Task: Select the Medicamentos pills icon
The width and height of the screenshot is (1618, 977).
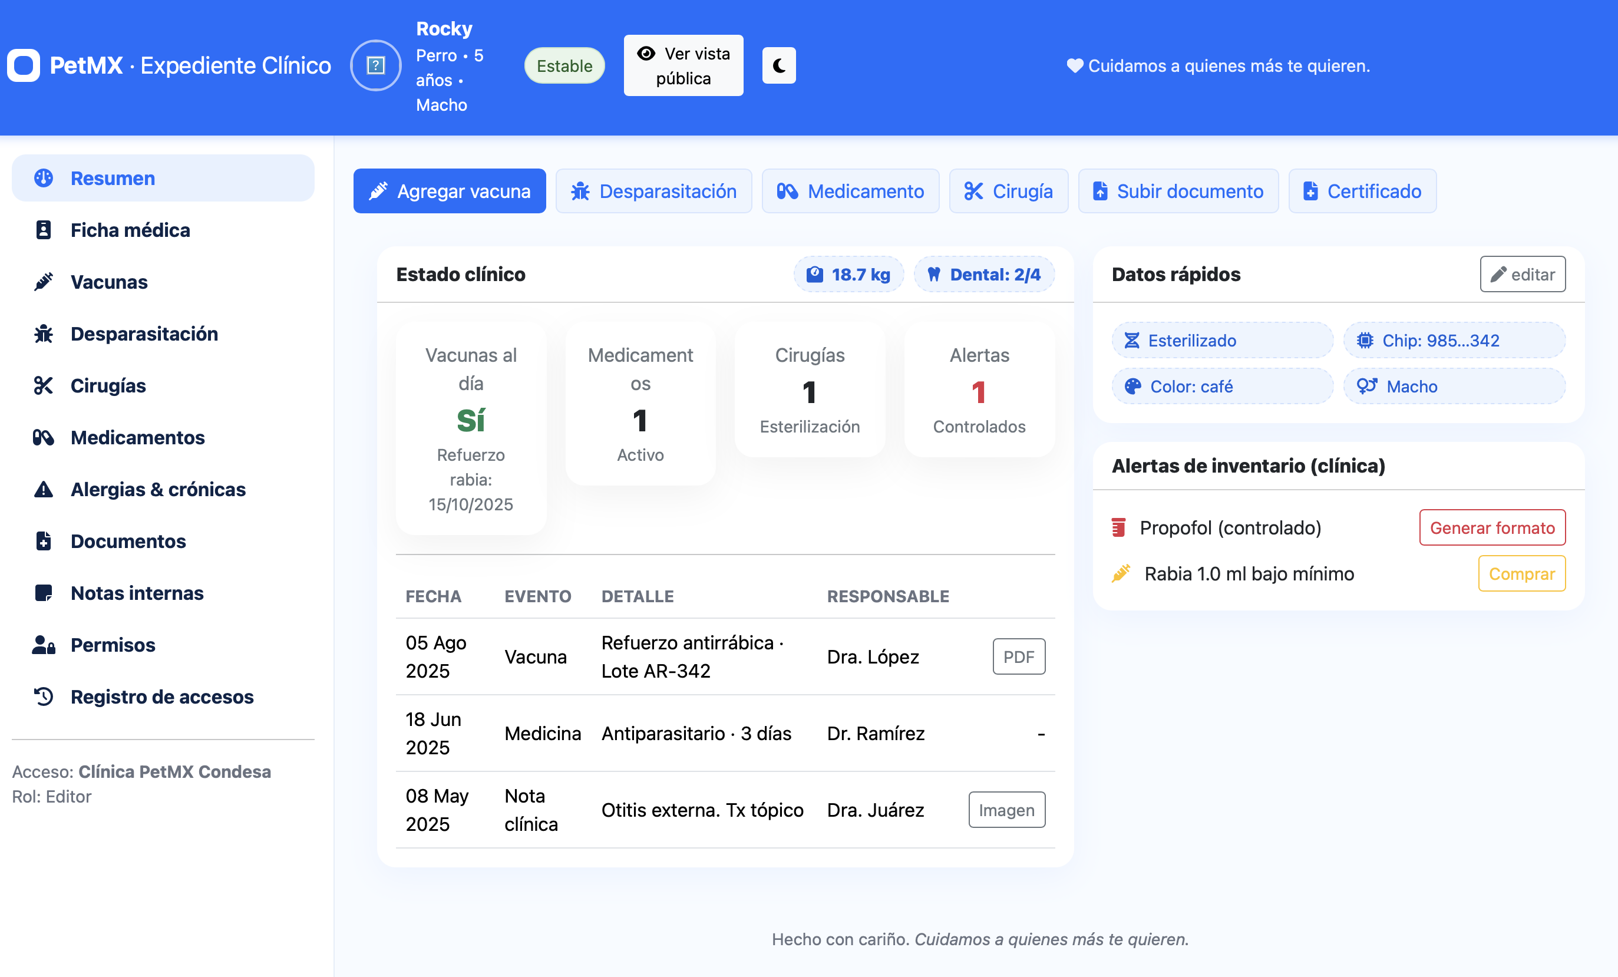Action: pyautogui.click(x=44, y=437)
